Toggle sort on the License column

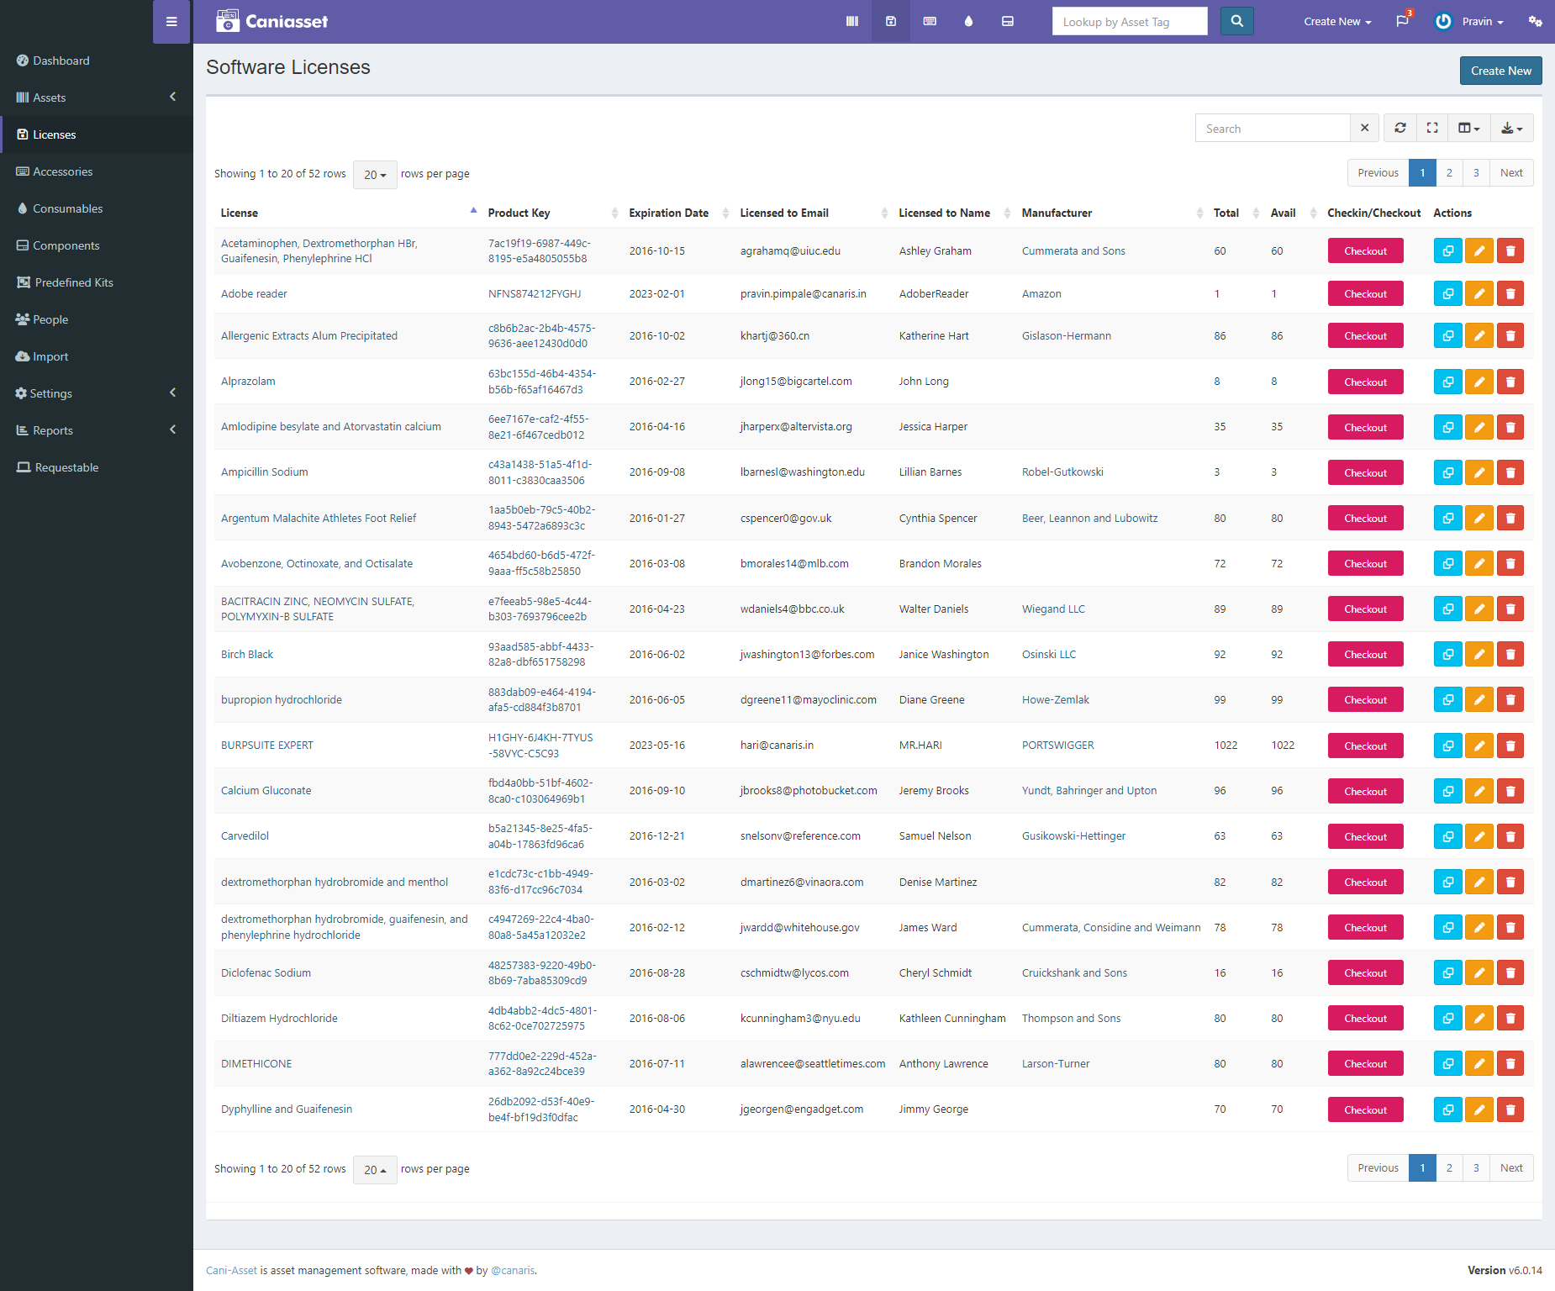(x=240, y=213)
